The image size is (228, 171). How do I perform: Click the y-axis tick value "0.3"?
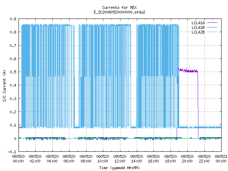(x=13, y=99)
